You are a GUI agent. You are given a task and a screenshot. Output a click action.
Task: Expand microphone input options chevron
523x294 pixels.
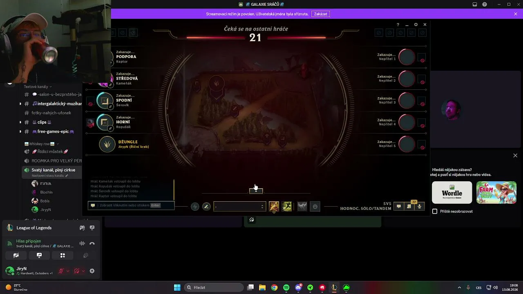[68, 271]
